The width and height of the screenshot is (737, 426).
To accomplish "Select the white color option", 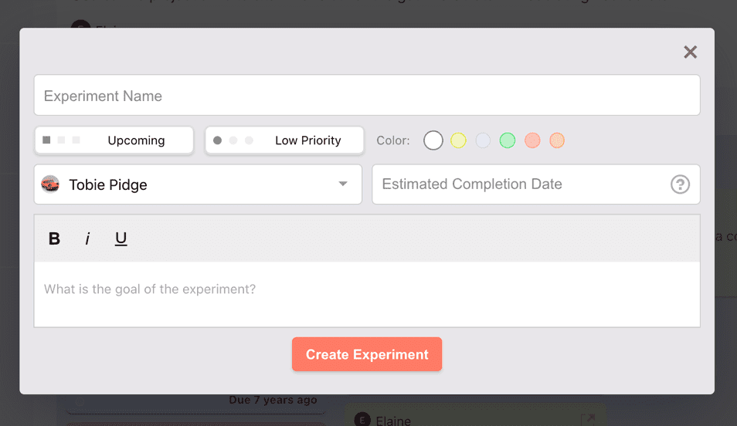I will point(433,140).
